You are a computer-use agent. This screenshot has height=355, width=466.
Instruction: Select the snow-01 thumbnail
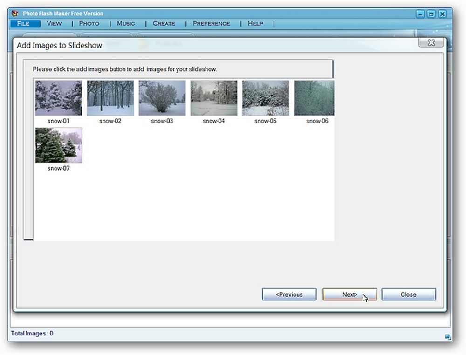coord(59,98)
